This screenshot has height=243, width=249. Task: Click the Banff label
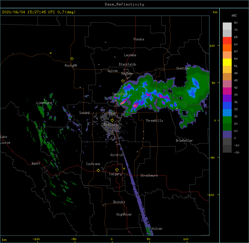[x=36, y=164]
